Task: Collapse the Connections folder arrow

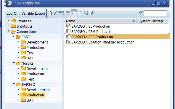Action: pos(9,31)
